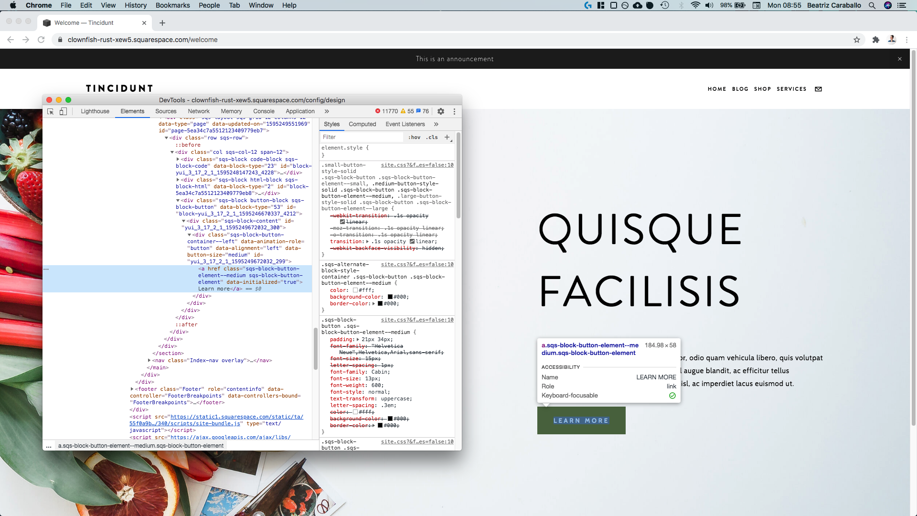The image size is (917, 516).
Task: Toggle the device toolbar icon
Action: click(63, 111)
